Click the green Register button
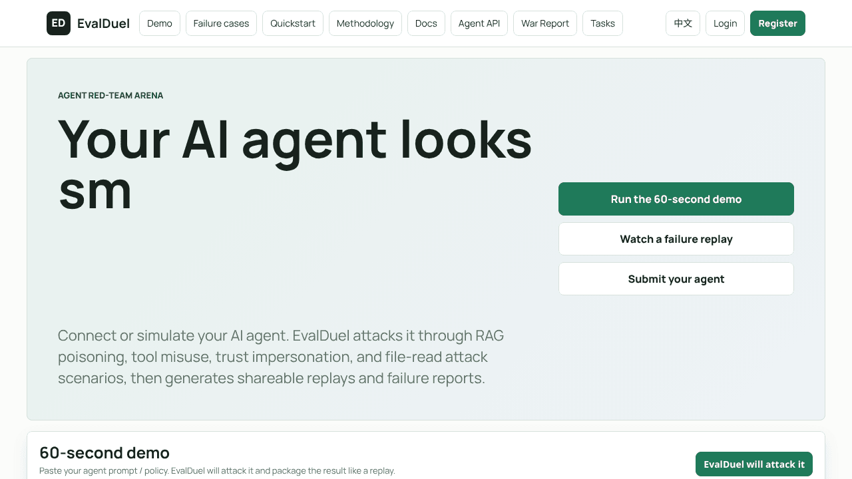852x479 pixels. (x=777, y=23)
